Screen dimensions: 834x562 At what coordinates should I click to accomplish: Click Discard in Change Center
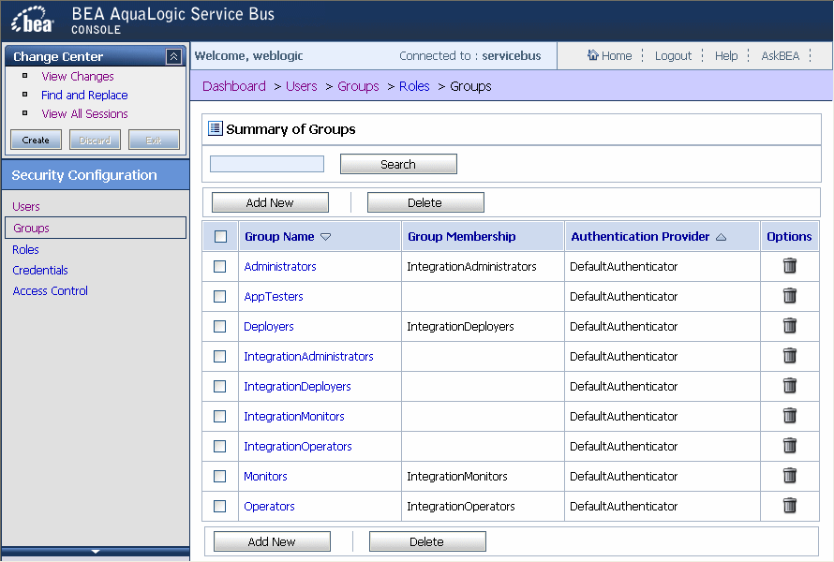coord(95,140)
